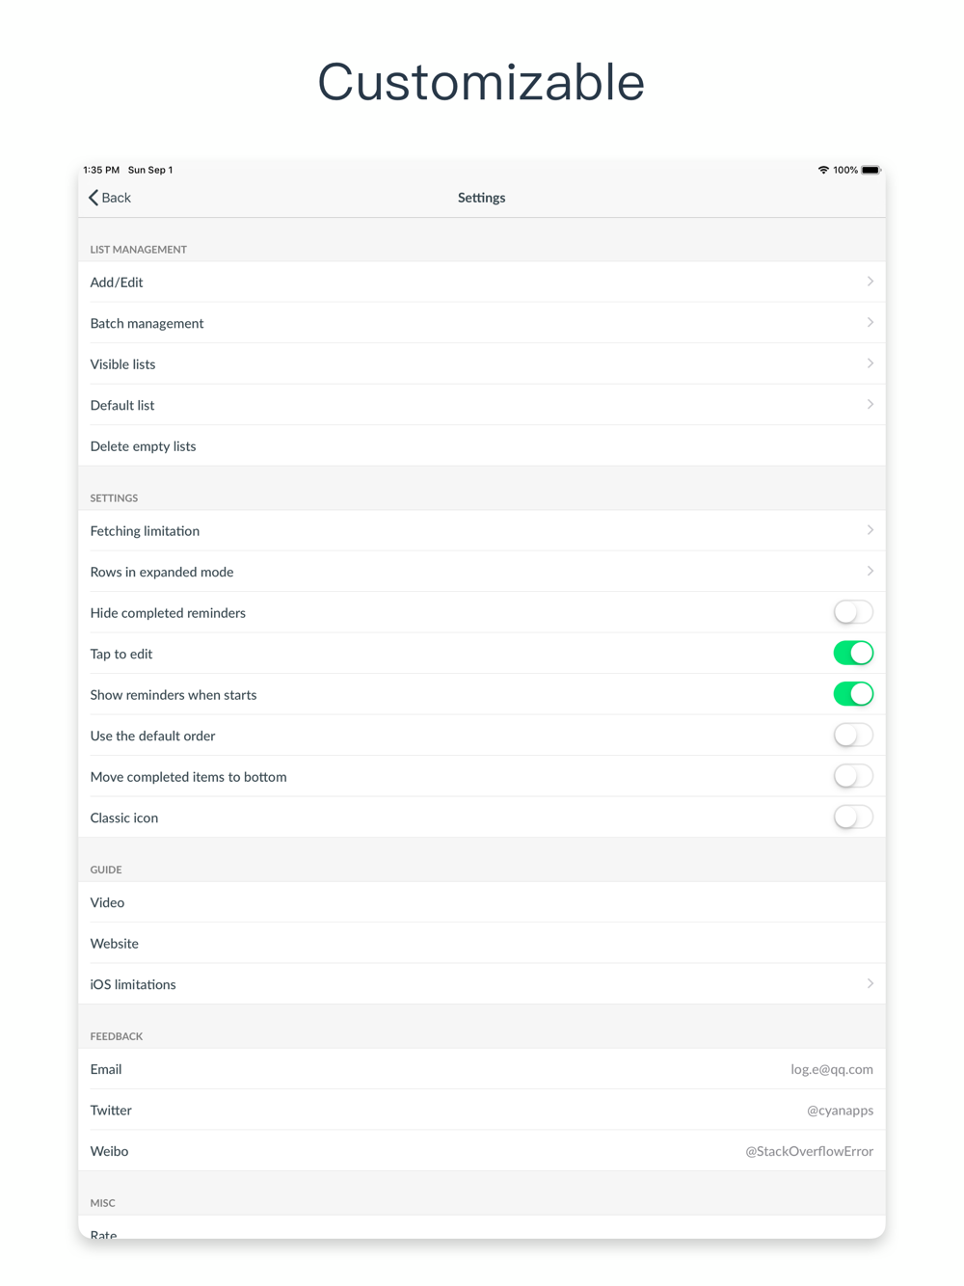Viewport: 964px width, 1286px height.
Task: Enable Use the default order switch
Action: (x=853, y=736)
